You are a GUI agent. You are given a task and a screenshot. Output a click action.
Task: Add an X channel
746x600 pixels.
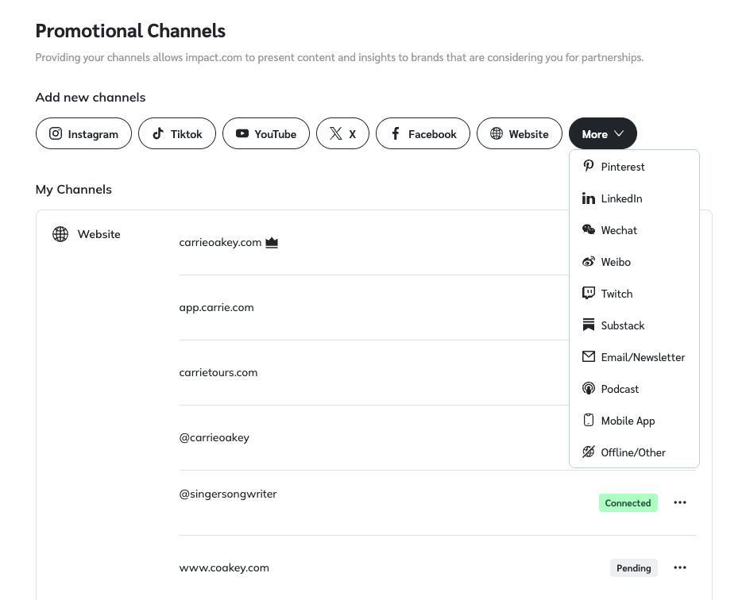click(342, 134)
